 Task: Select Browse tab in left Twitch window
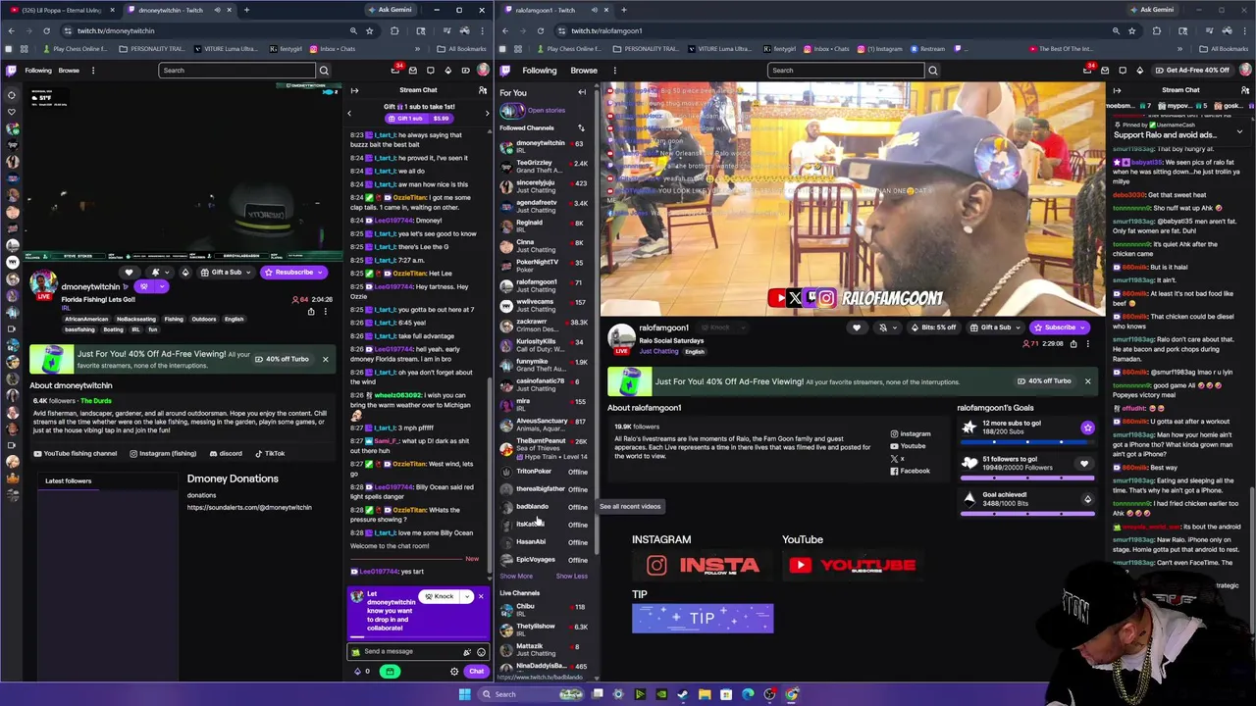coord(69,71)
